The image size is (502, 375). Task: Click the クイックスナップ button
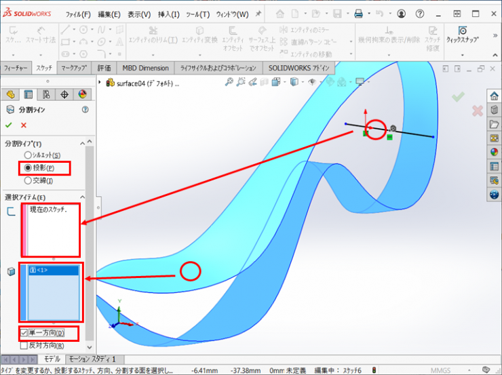pos(462,35)
